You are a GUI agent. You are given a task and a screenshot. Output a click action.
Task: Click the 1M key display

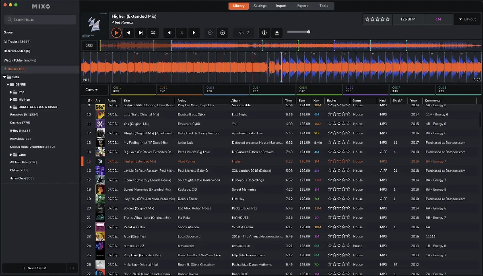438,19
